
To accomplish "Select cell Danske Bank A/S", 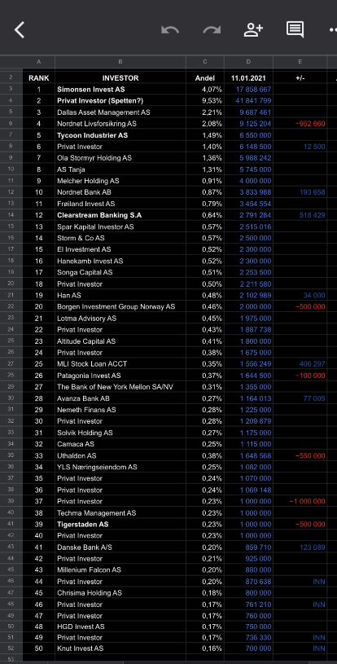I will [x=120, y=547].
